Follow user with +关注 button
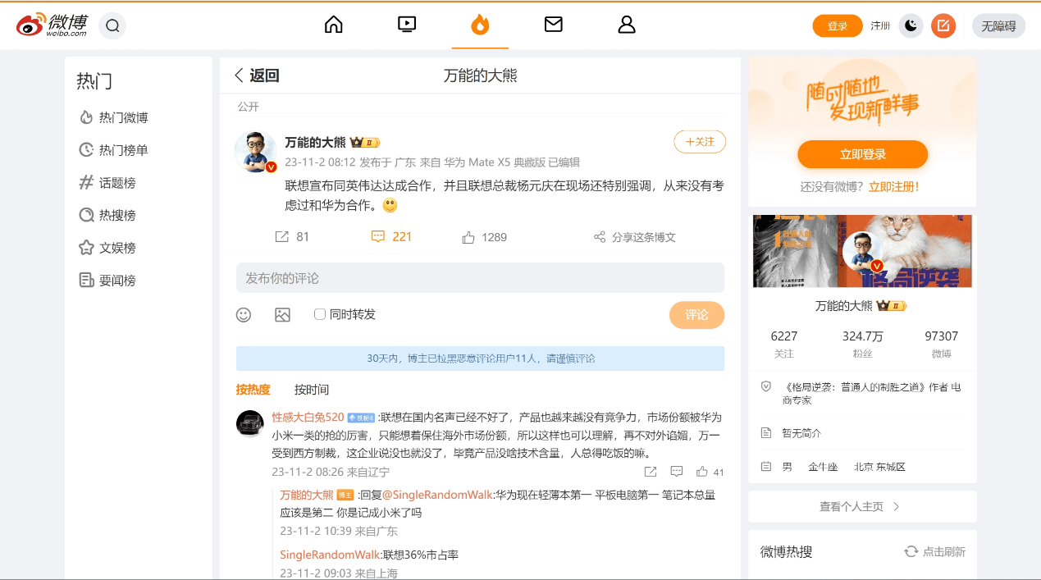The height and width of the screenshot is (580, 1041). tap(700, 142)
